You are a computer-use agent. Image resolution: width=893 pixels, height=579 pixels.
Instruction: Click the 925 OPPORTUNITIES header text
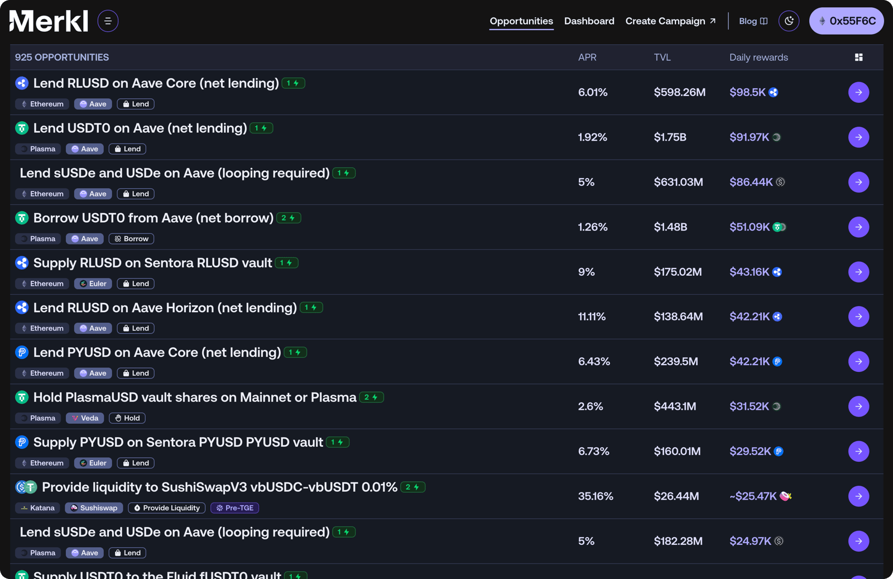tap(62, 58)
